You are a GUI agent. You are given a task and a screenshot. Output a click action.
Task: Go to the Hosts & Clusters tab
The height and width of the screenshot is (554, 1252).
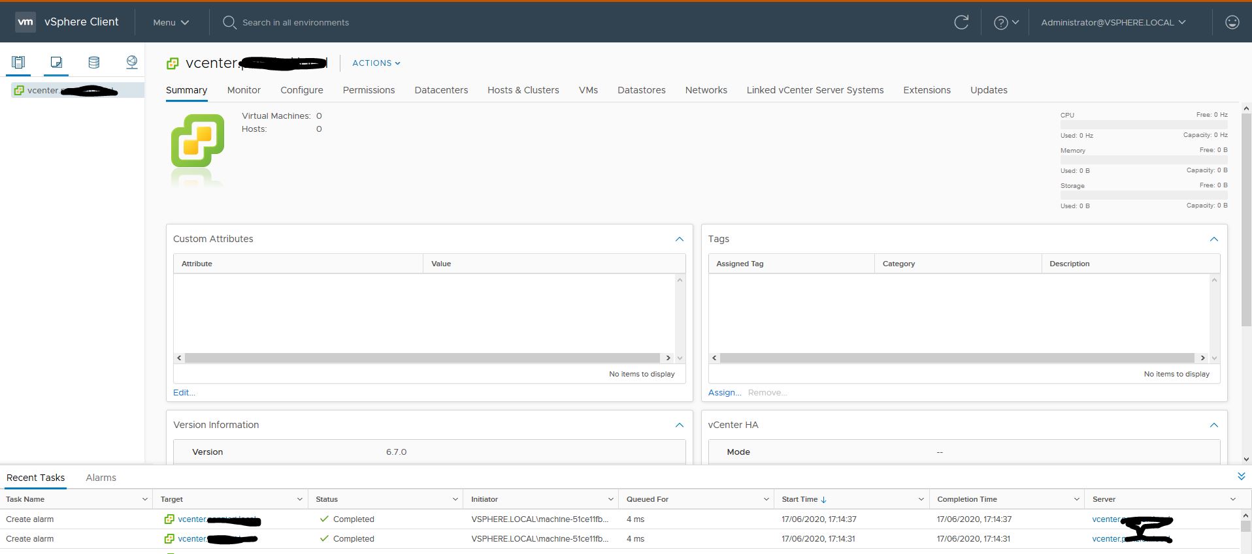(x=523, y=90)
